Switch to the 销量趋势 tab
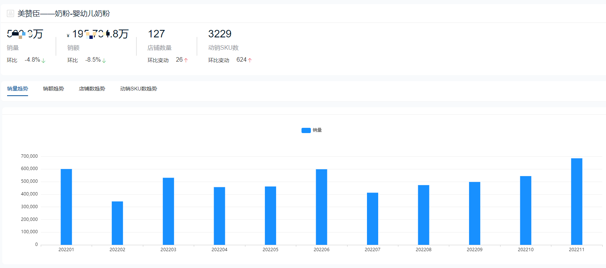 click(18, 89)
